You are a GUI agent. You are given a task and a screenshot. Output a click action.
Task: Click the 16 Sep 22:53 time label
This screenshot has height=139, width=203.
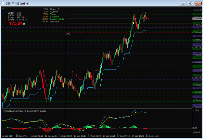pyautogui.click(x=51, y=136)
